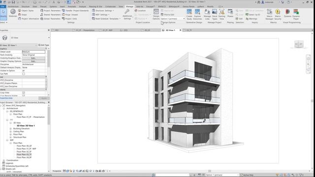Switch to the Annotate ribbon tab
315x177 pixels.
(x=72, y=6)
